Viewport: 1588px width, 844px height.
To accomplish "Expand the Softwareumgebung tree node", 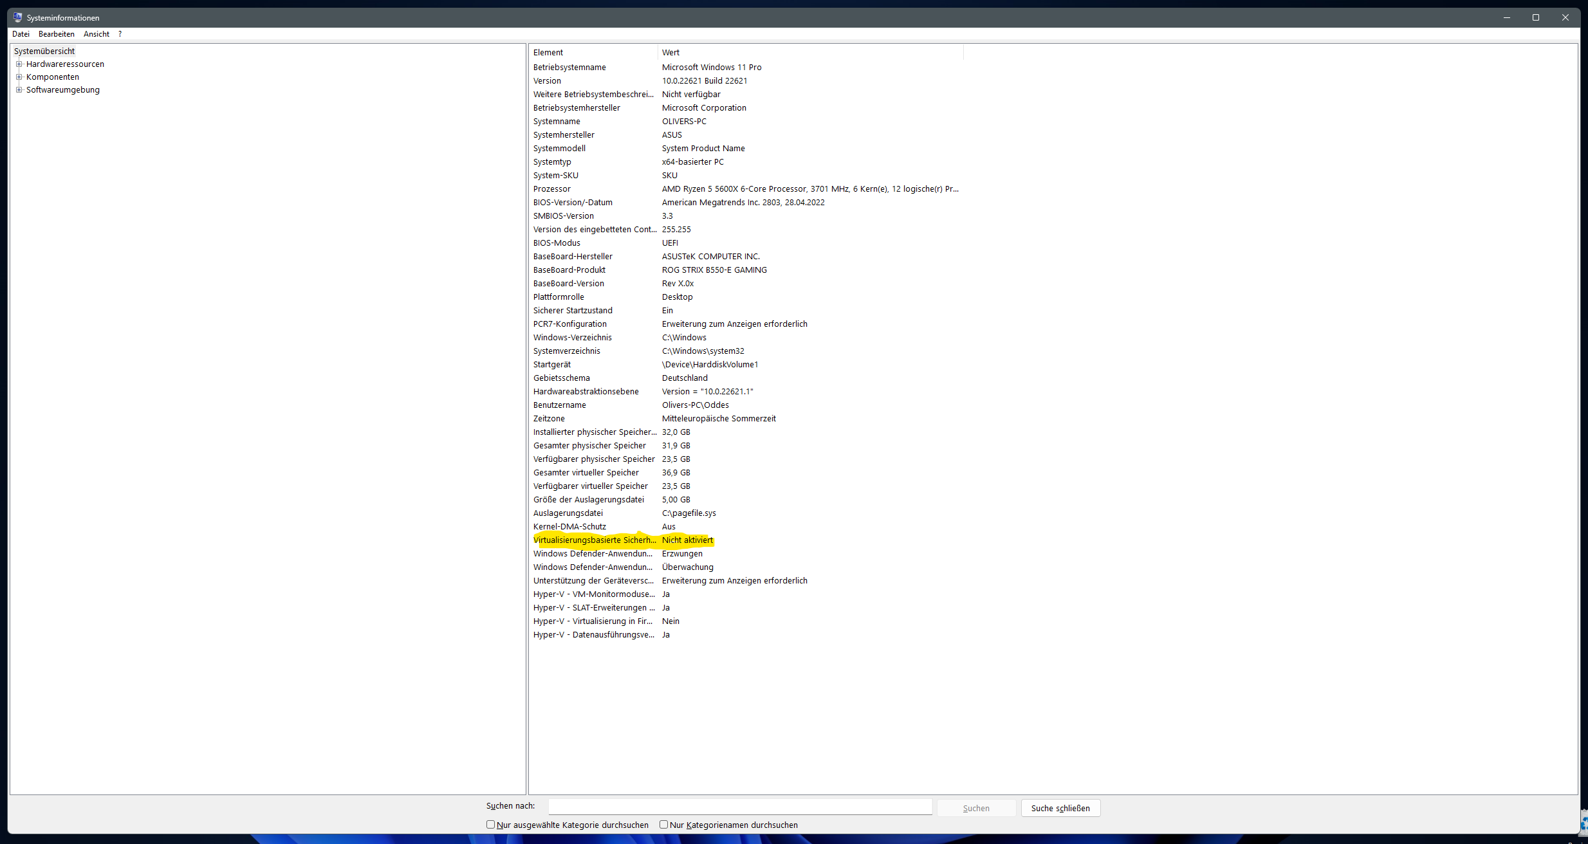I will coord(19,89).
